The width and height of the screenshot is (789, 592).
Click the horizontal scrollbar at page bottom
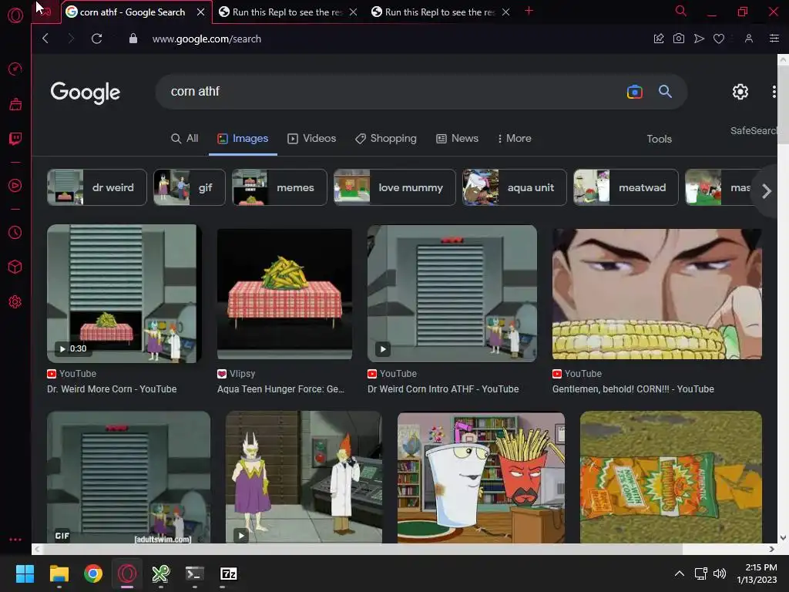(362, 549)
